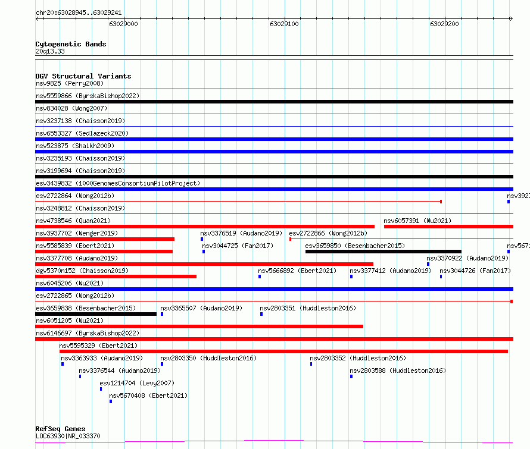Click the RefSeq Genes track title
The image size is (530, 449).
pyautogui.click(x=60, y=429)
